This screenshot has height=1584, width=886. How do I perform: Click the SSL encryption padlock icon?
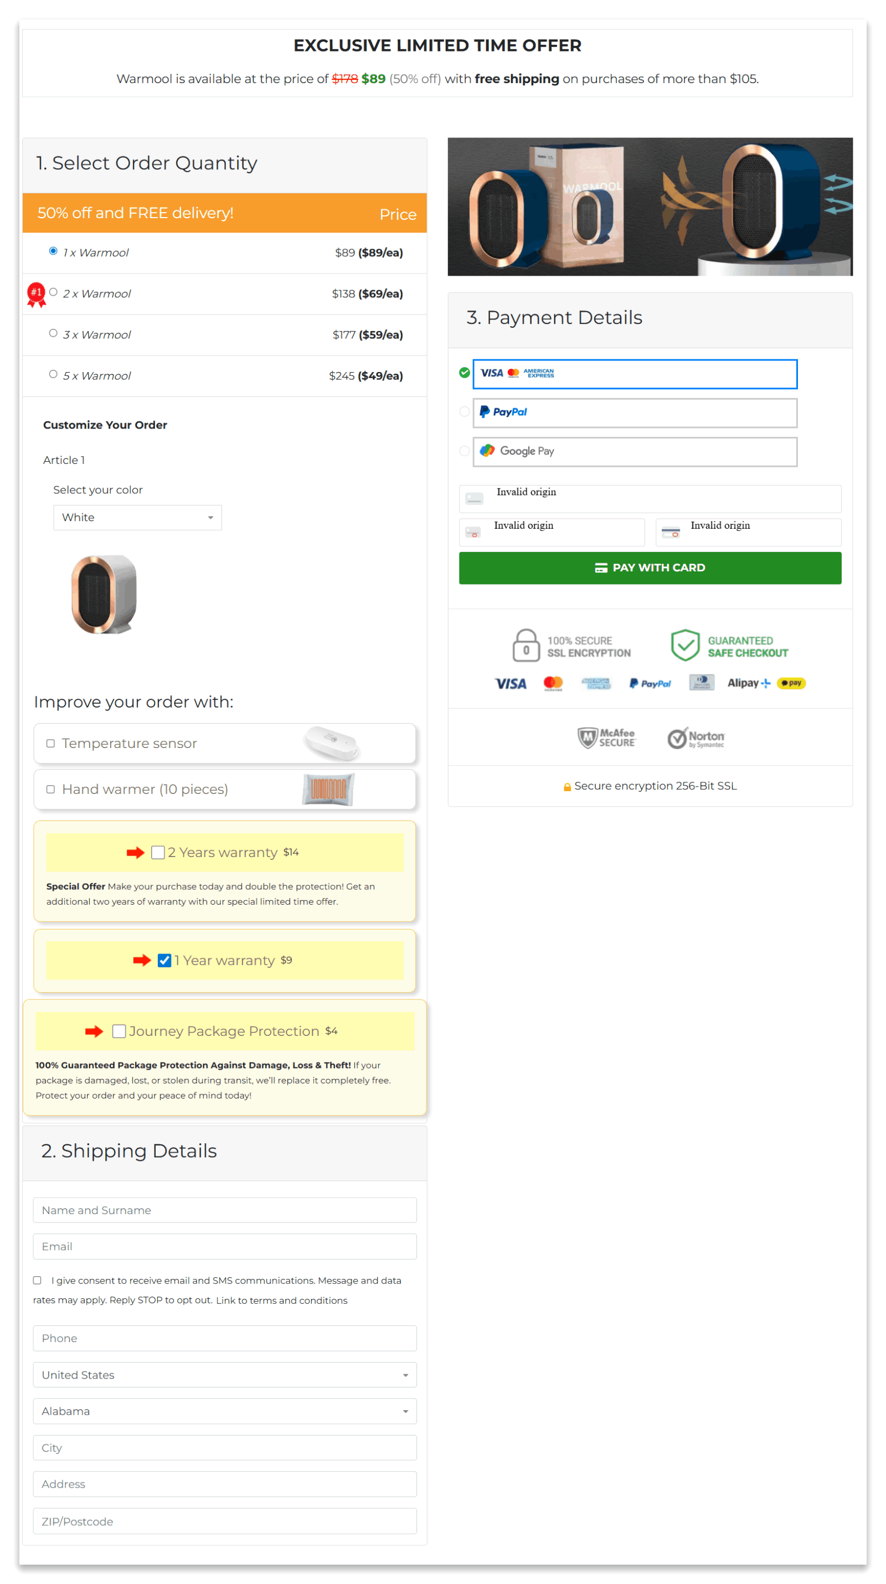[x=526, y=645]
